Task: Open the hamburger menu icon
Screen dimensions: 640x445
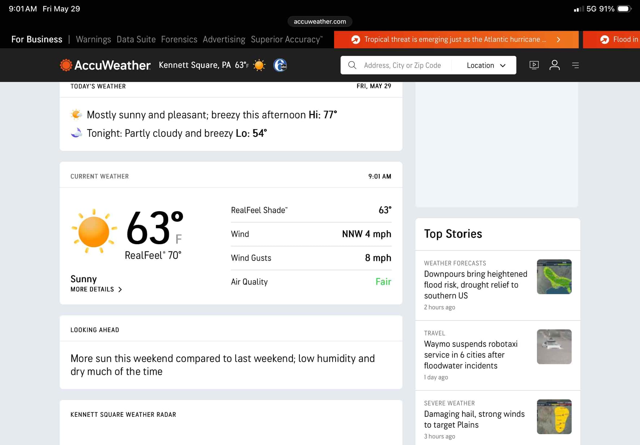Action: (x=576, y=65)
